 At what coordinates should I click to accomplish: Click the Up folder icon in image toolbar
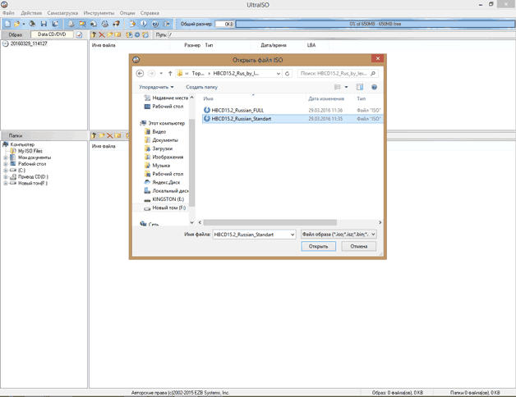click(94, 34)
